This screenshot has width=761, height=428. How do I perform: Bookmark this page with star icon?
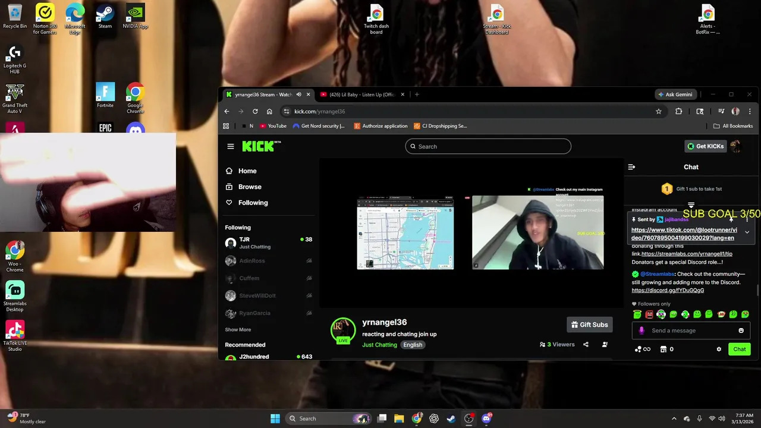(658, 111)
